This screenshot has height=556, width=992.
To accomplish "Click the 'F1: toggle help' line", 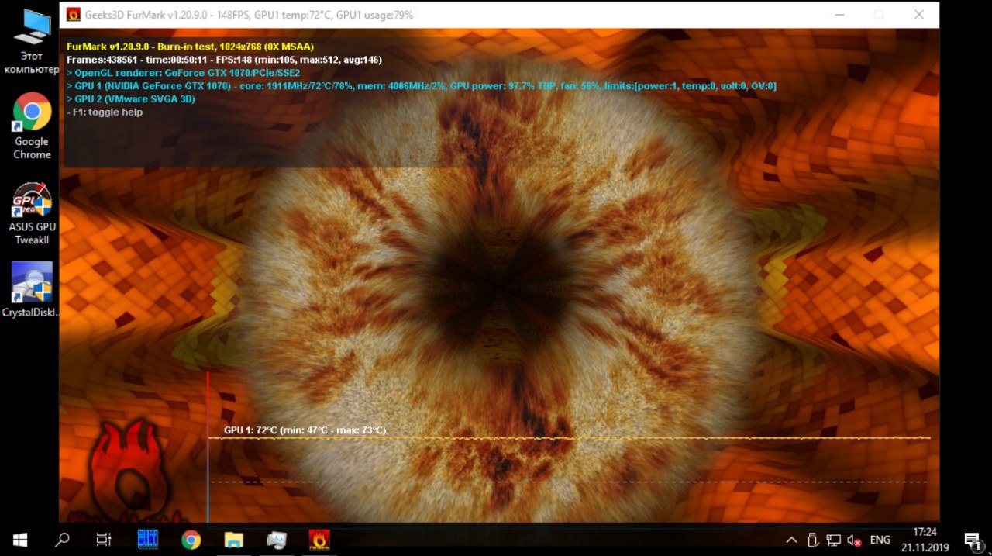I will (x=105, y=112).
